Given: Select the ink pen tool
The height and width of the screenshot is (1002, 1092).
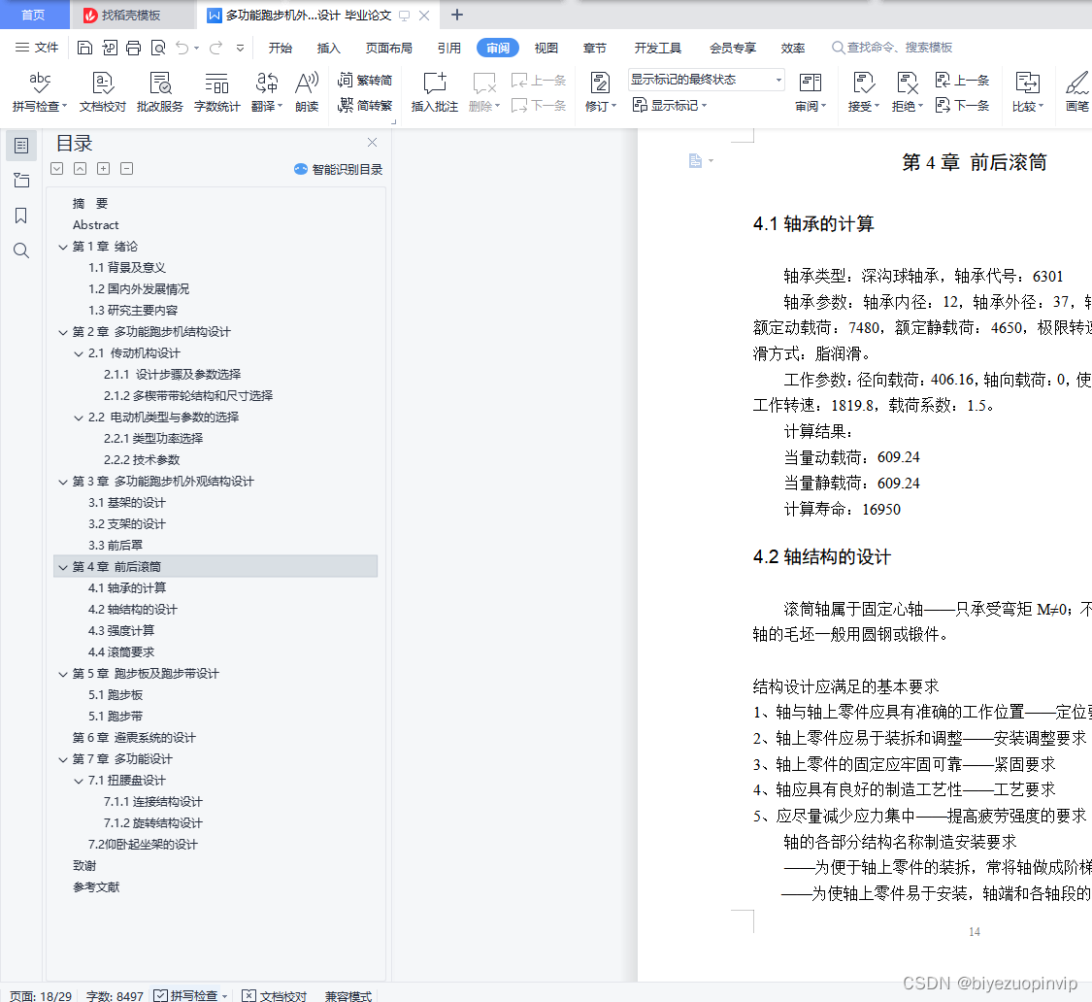Looking at the screenshot, I should pos(1077,91).
